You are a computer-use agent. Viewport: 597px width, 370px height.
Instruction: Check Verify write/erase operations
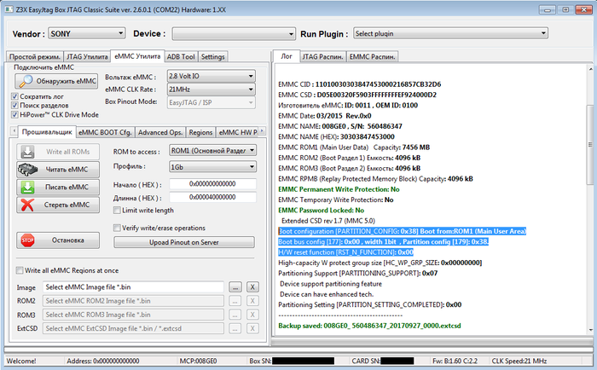click(x=118, y=228)
